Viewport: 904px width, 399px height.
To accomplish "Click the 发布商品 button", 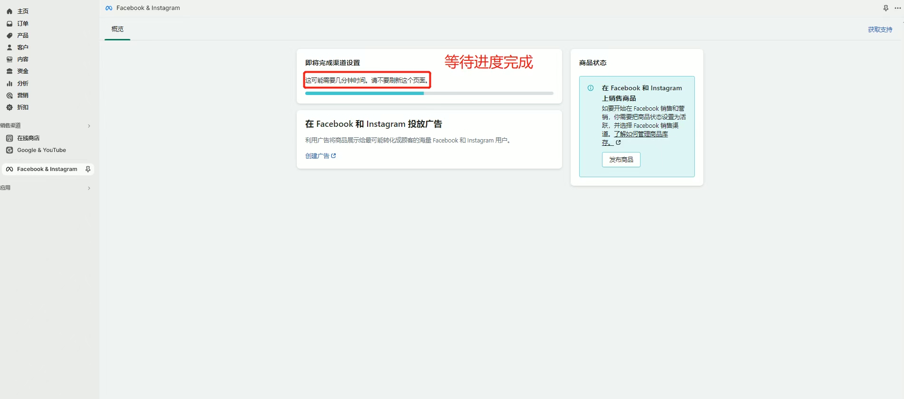I will [621, 160].
